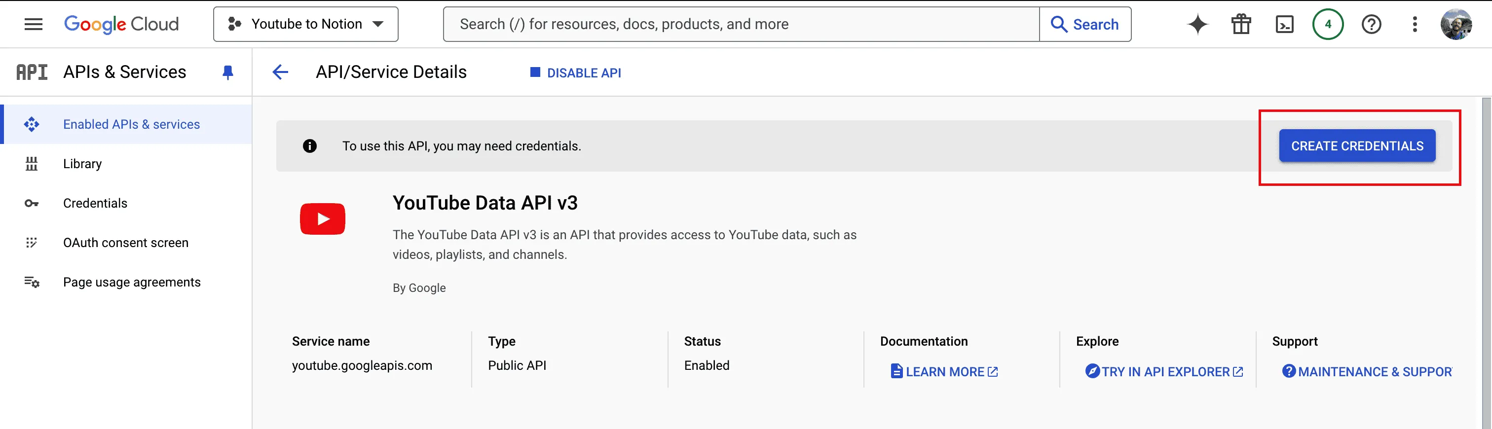The width and height of the screenshot is (1492, 429).
Task: Click the Search button
Action: [x=1085, y=24]
